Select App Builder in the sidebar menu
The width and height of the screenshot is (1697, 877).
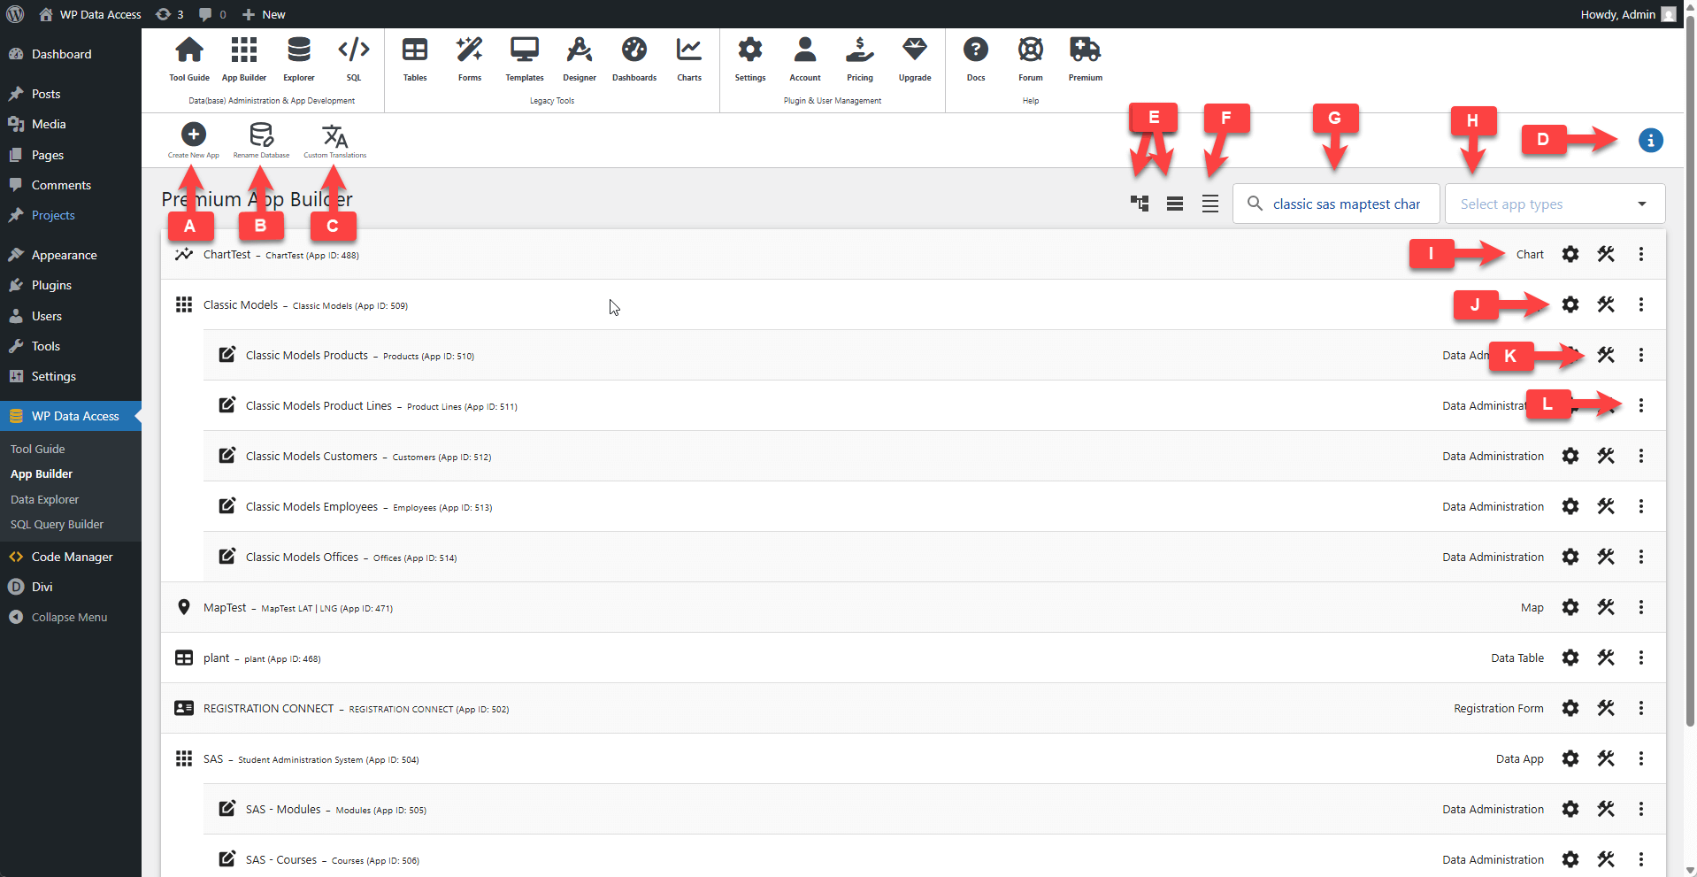coord(41,473)
